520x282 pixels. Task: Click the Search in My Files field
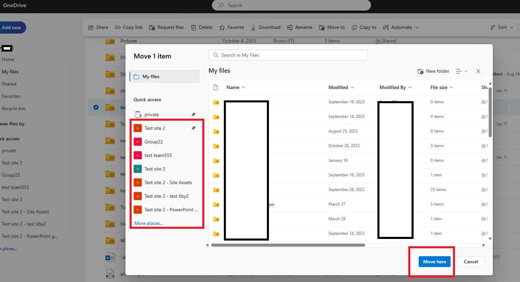pos(288,55)
